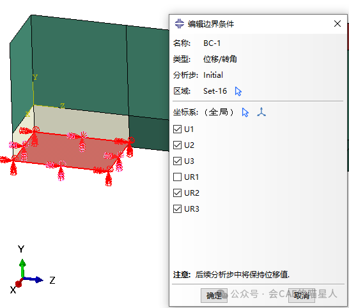Click the coordinate system picker arrow icon

pyautogui.click(x=245, y=112)
